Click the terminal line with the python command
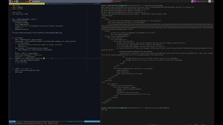 [x=148, y=7]
